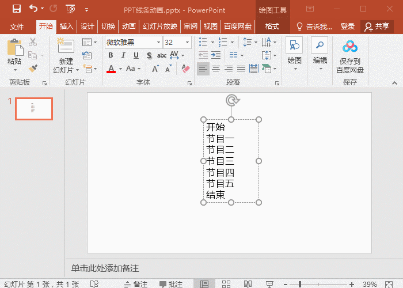Click the redo arrow in quick access toolbar
Image resolution: width=403 pixels, height=288 pixels.
pyautogui.click(x=53, y=9)
